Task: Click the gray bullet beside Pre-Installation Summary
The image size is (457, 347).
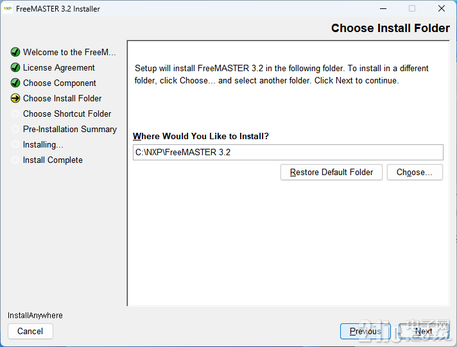Action: click(15, 129)
